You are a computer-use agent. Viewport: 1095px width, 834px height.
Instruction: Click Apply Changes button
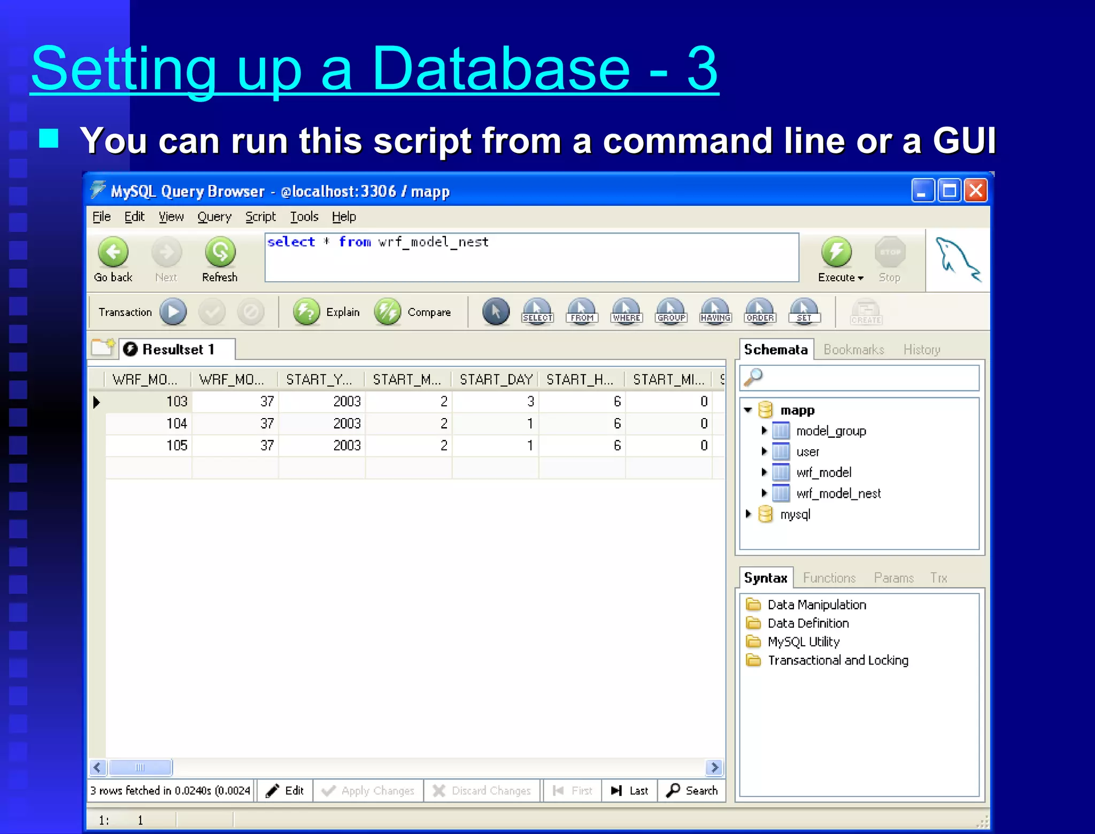[368, 791]
